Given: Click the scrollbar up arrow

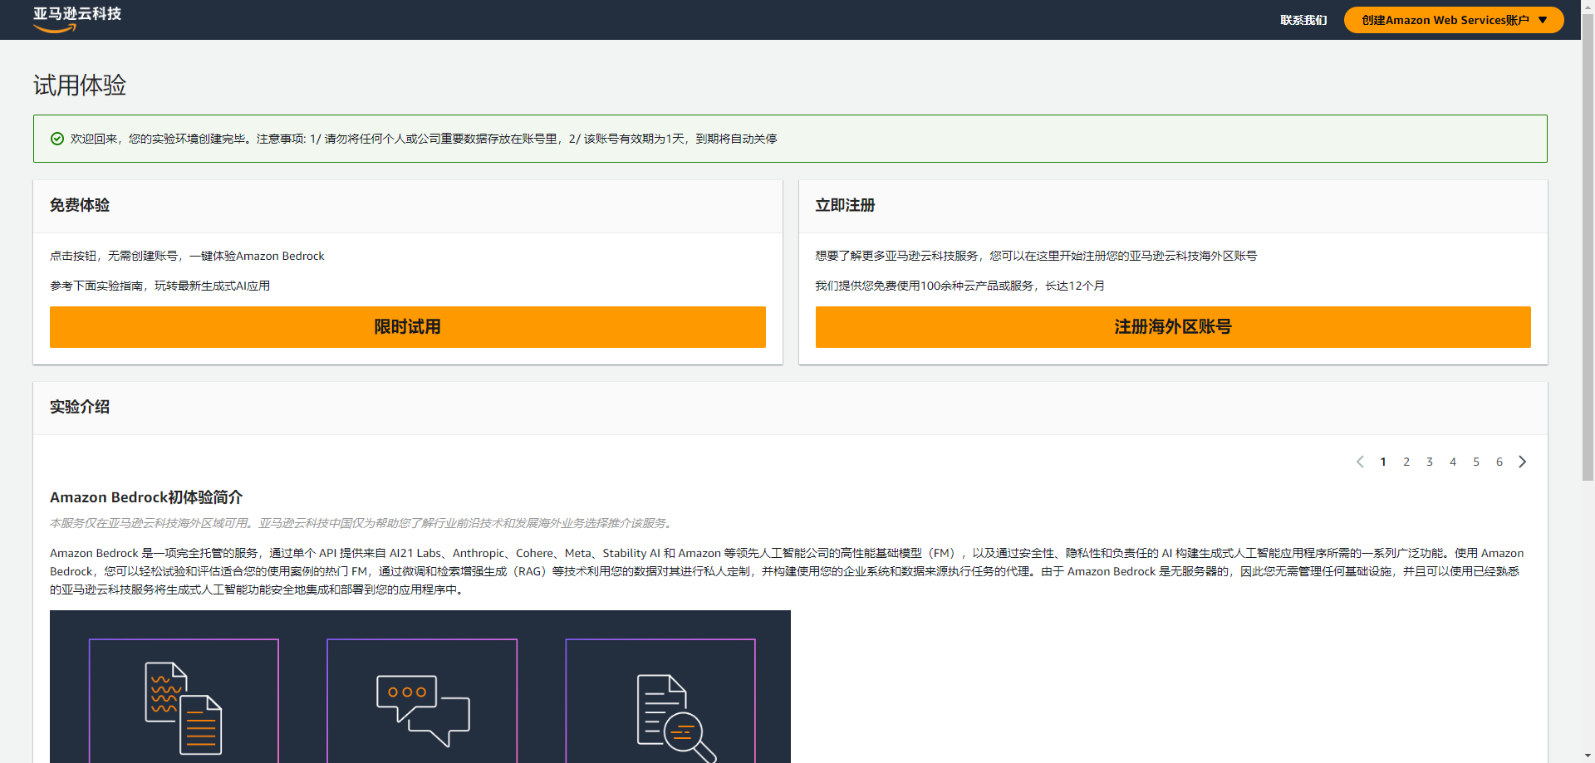Looking at the screenshot, I should tap(1588, 6).
